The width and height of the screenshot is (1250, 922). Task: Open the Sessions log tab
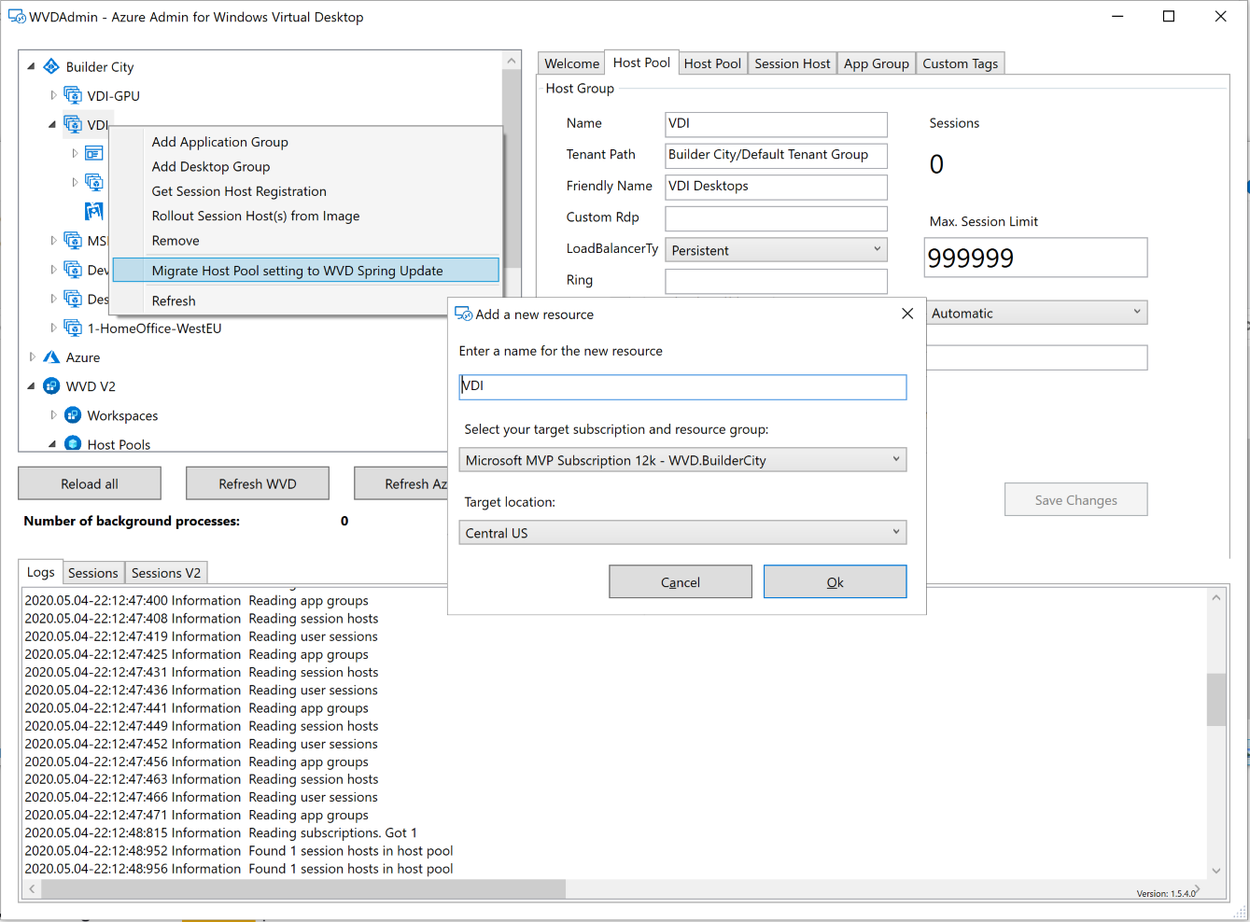click(92, 573)
